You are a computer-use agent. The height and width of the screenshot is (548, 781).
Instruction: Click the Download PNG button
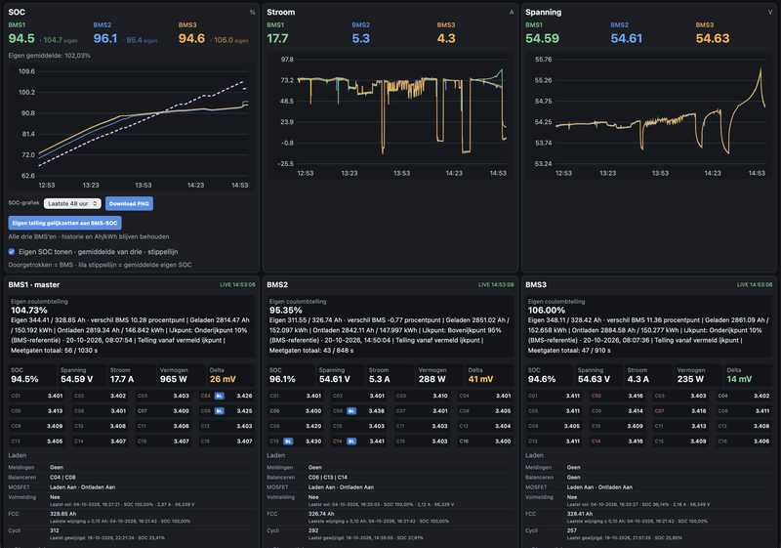tap(129, 203)
